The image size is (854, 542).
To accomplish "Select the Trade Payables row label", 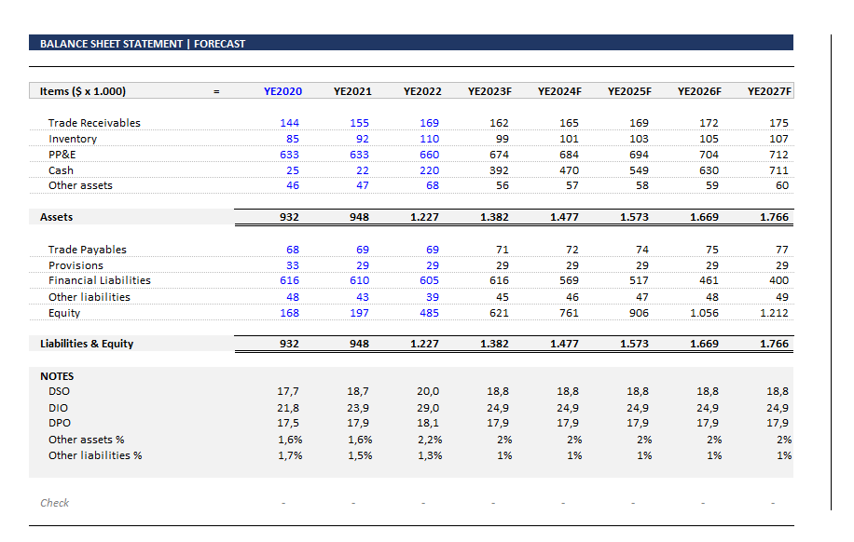I will (x=87, y=250).
